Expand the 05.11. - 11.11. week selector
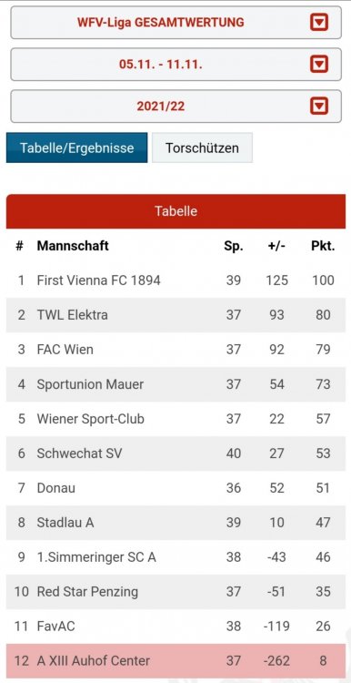This screenshot has width=351, height=683. tap(175, 65)
